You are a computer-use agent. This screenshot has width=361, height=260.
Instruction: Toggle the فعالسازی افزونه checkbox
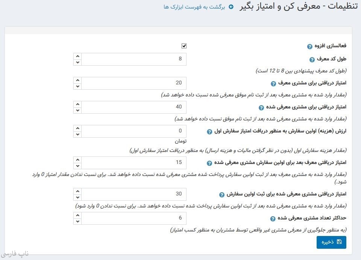184,46
